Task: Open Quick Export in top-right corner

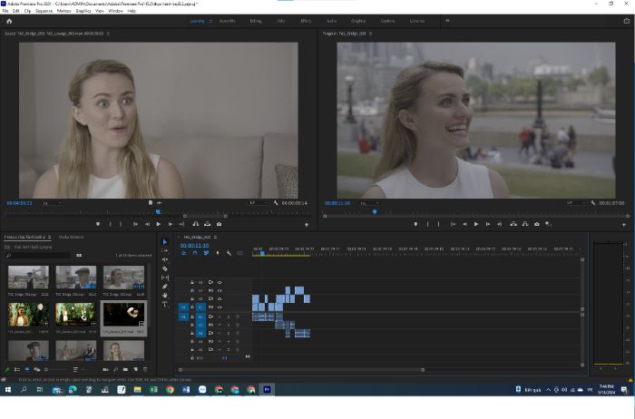Action: (627, 21)
